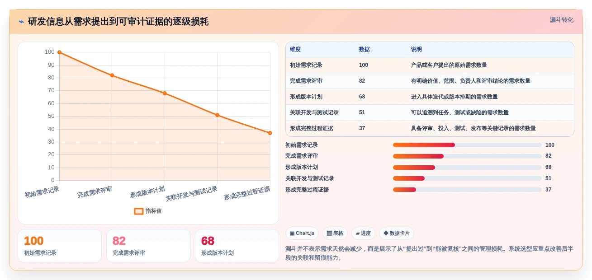Click description 进入具体迭代或版本排期的需求数量
Screen dimensions: 592x280
[x=454, y=97]
